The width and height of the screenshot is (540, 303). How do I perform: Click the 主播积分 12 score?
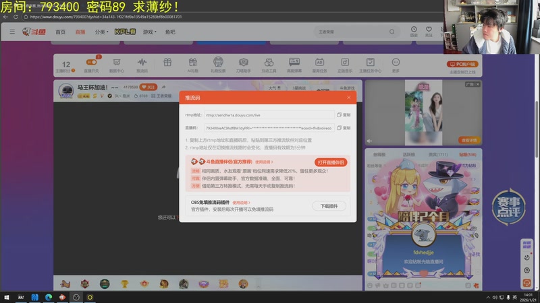click(x=65, y=66)
